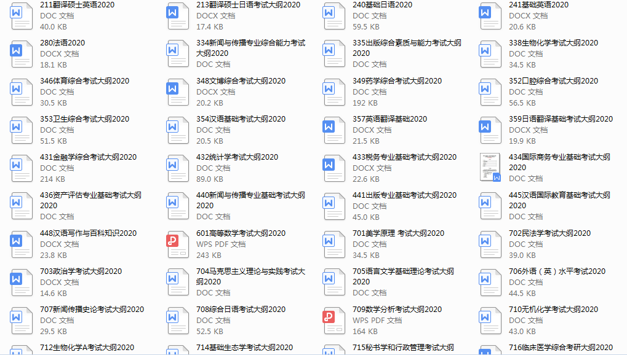Select the PDF icon of 709数学分析考试大纲2020
This screenshot has width=627, height=355.
(x=333, y=320)
